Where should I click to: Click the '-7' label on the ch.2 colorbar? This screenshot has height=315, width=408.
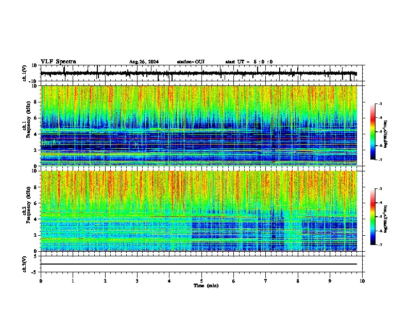tap(380, 244)
